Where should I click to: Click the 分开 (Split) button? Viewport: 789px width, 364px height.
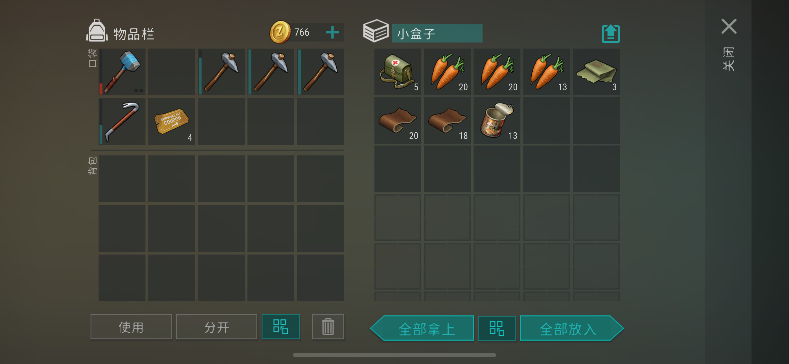click(216, 327)
